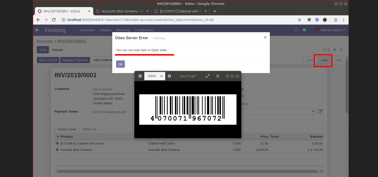The image size is (378, 177).
Task: Open the 100% zoom level dropdown
Action: tap(155, 76)
